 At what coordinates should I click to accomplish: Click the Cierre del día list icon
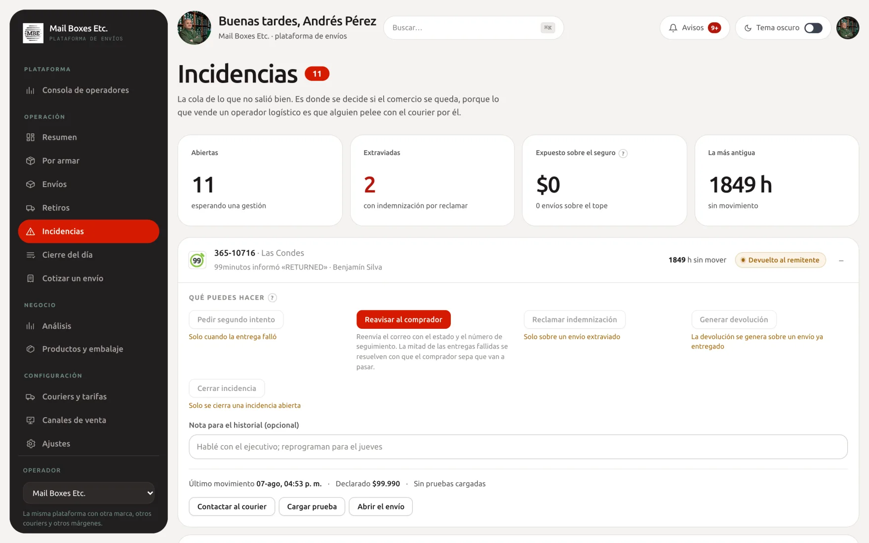[x=31, y=255]
